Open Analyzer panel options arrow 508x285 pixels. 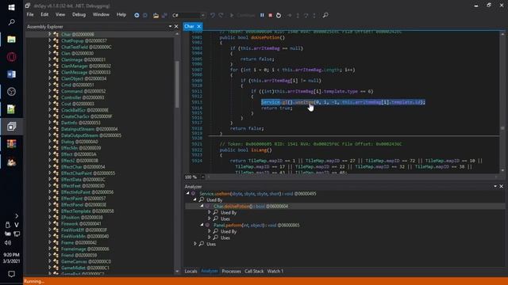tap(495, 187)
